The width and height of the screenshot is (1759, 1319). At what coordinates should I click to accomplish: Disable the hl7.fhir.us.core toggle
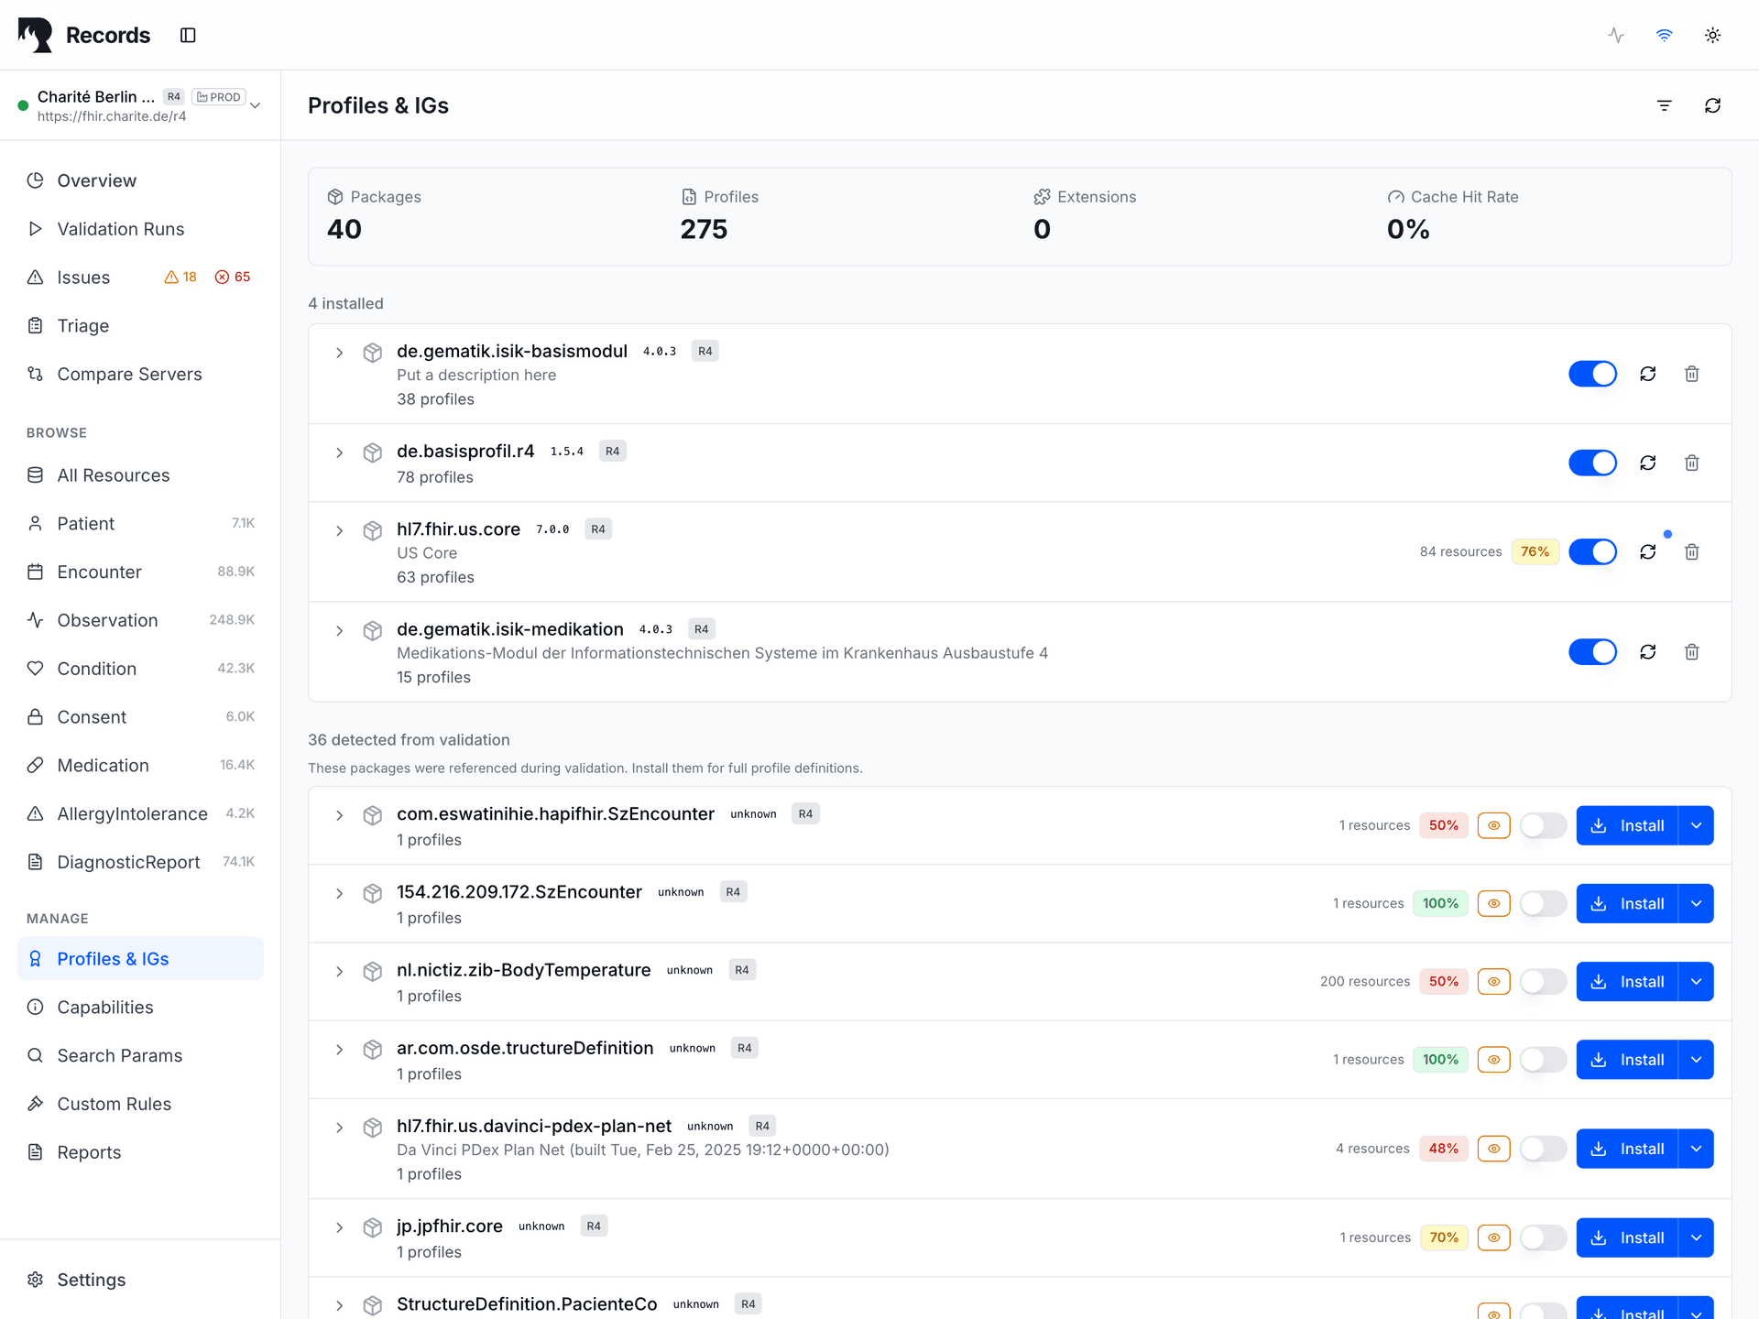(x=1592, y=551)
